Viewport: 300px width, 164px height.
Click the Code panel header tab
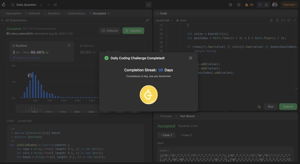pyautogui.click(x=161, y=13)
